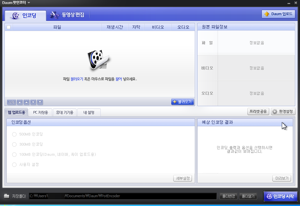This screenshot has height=206, width=300.
Task: Select the PC 저장용 tab
Action: click(40, 112)
